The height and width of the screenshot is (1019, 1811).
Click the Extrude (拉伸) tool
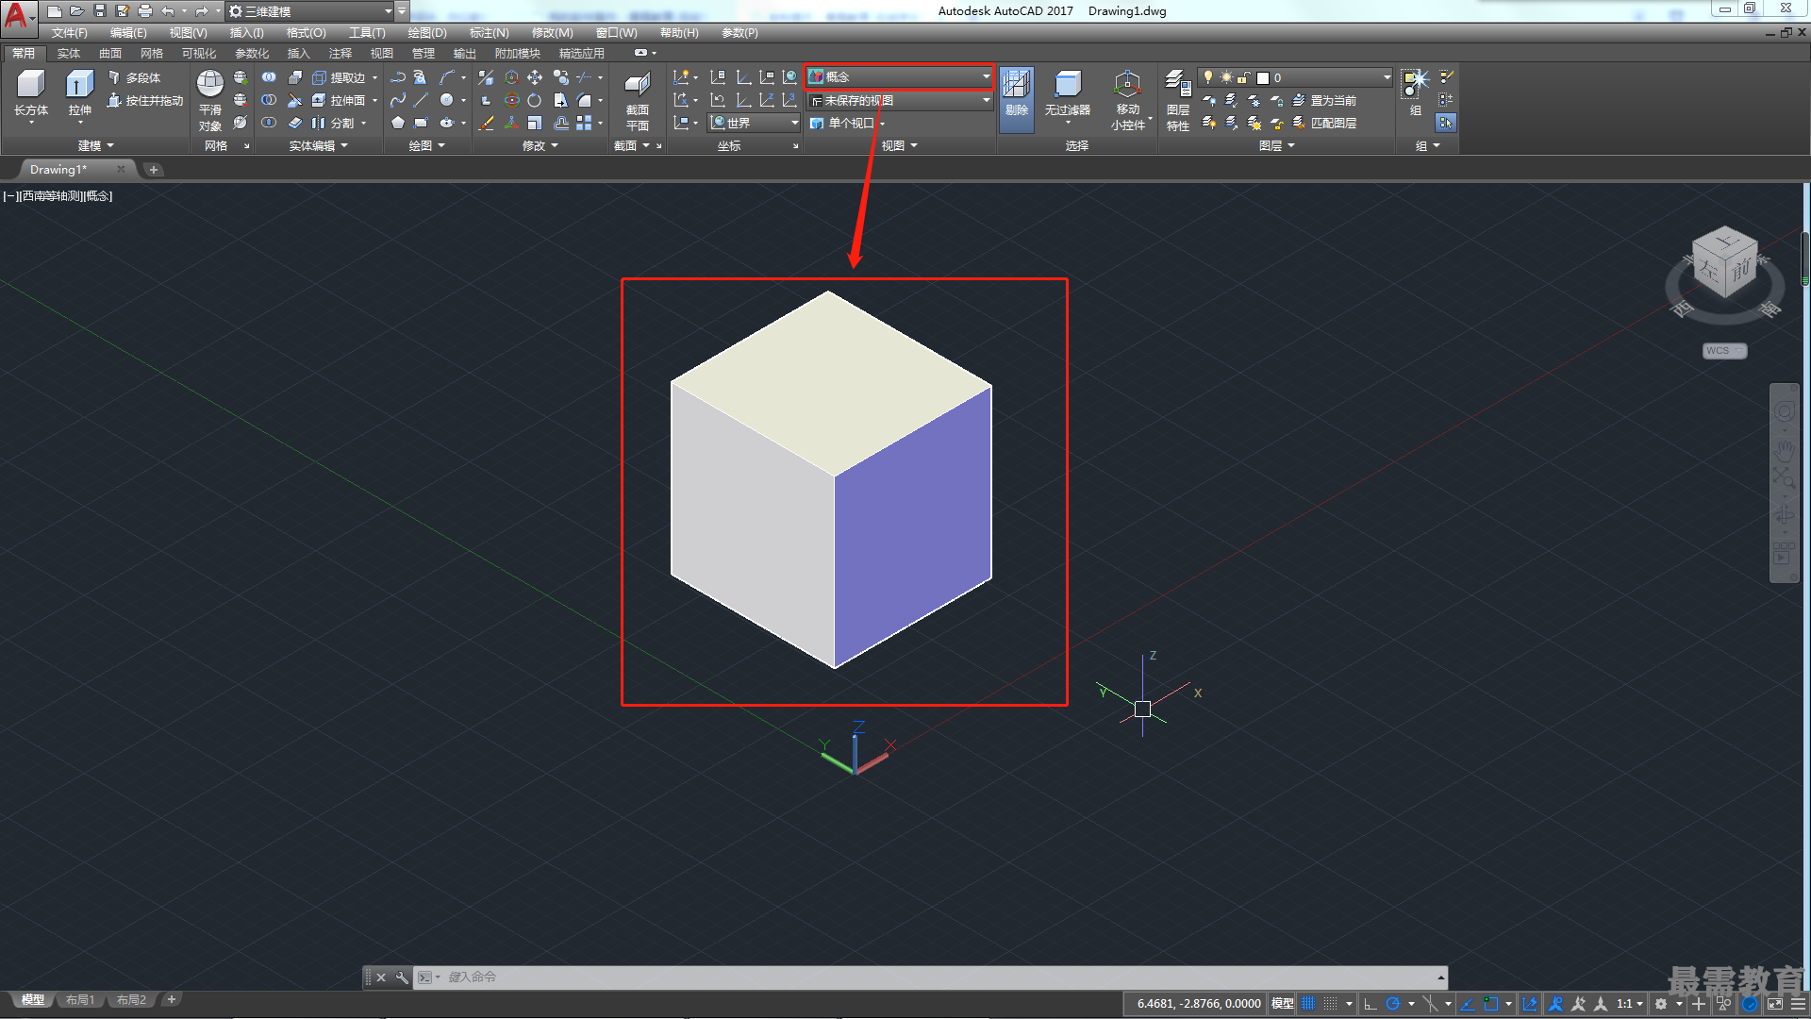pyautogui.click(x=80, y=93)
